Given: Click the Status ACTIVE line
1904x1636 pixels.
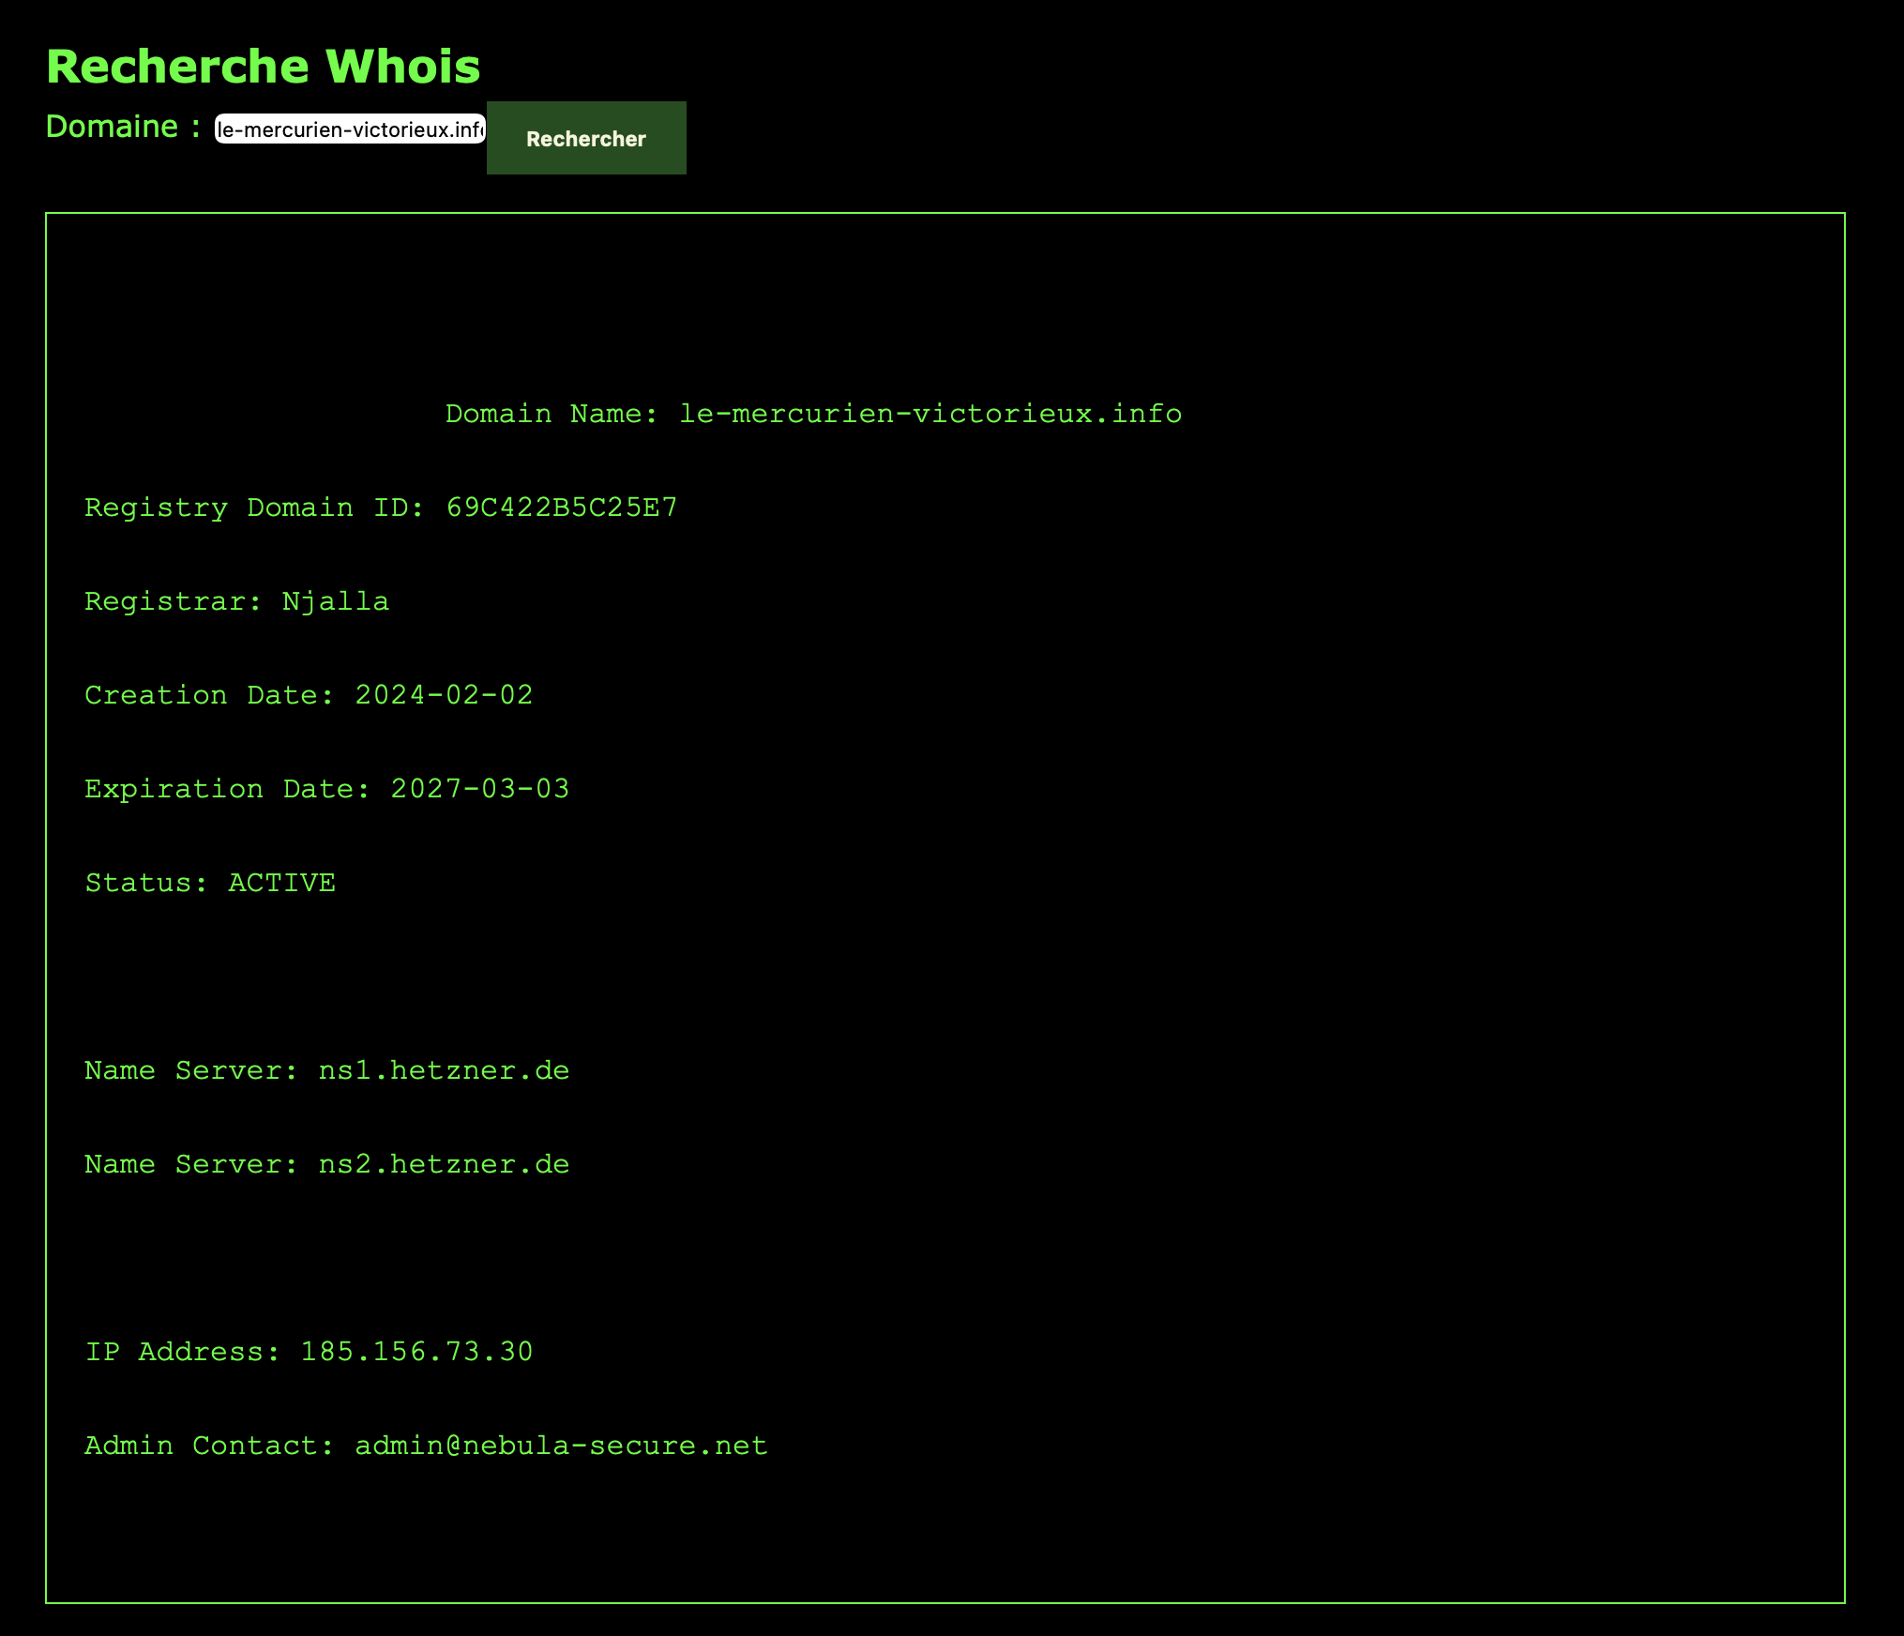Looking at the screenshot, I should tap(210, 883).
